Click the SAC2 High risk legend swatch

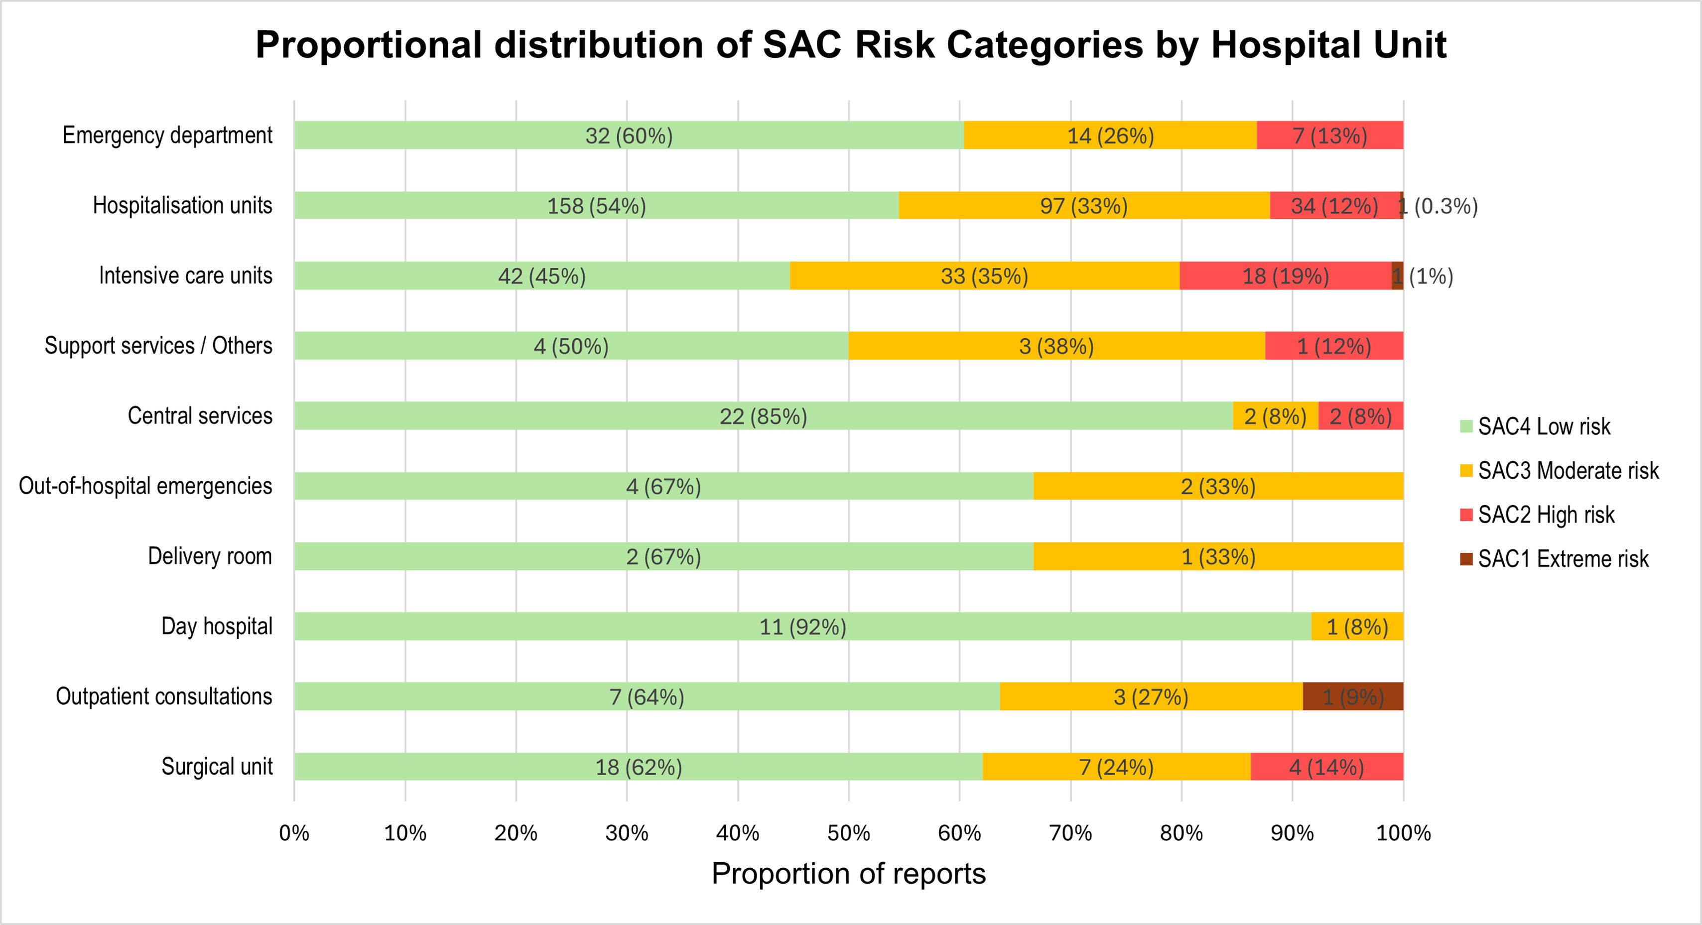pyautogui.click(x=1466, y=515)
